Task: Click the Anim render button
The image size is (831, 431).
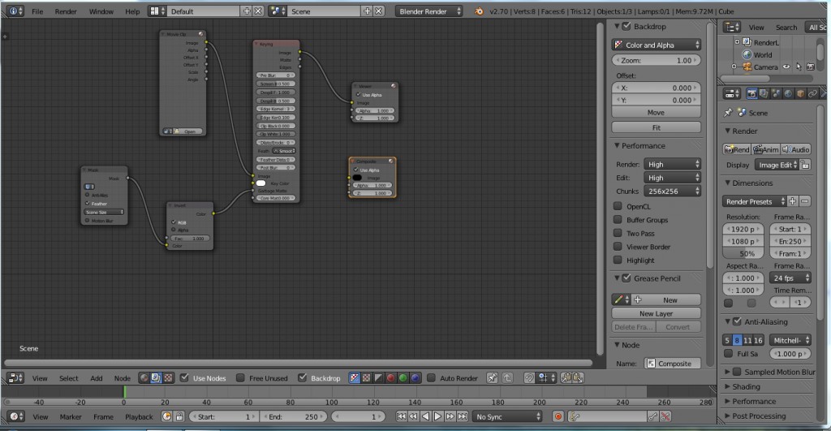Action: click(765, 149)
